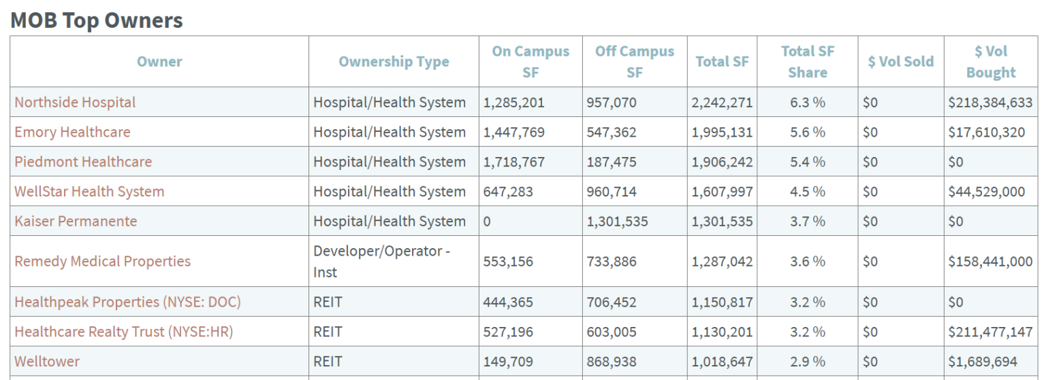Select Northside Hospital's 2,242,271 total SF cell
This screenshot has height=380, width=1046.
[x=722, y=103]
